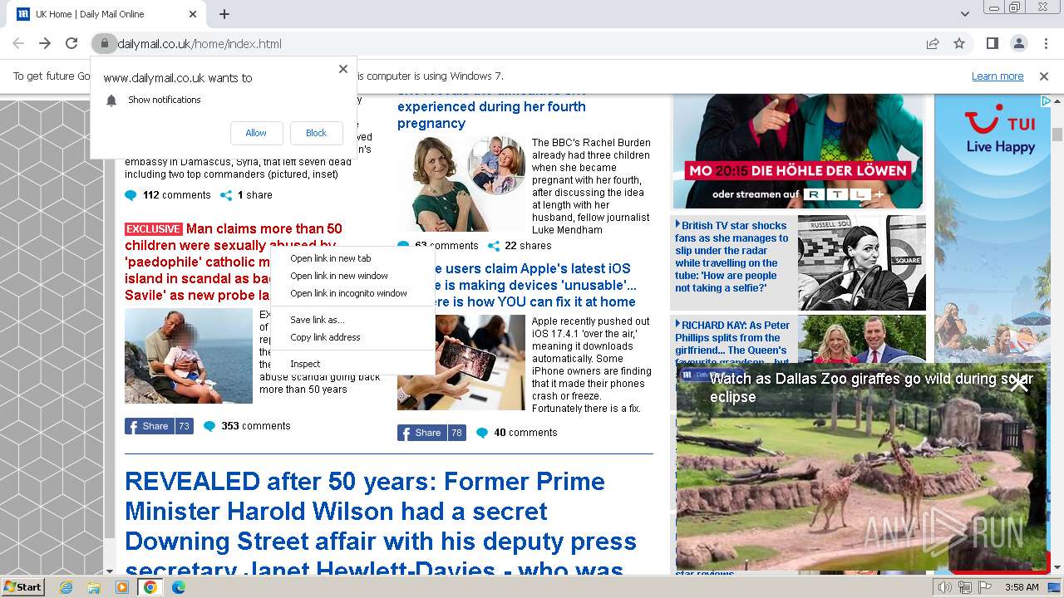Open Rachel Burden photo thumbnail
This screenshot has height=598, width=1064.
(461, 183)
